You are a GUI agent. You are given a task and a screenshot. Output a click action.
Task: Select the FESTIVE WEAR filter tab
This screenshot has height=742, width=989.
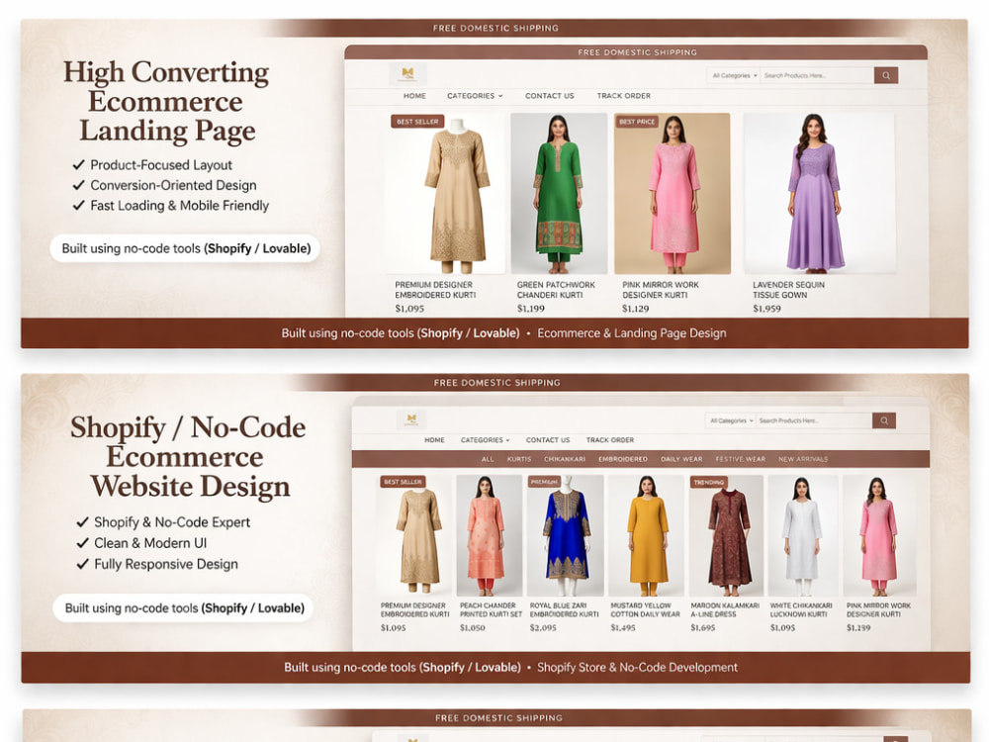(740, 459)
